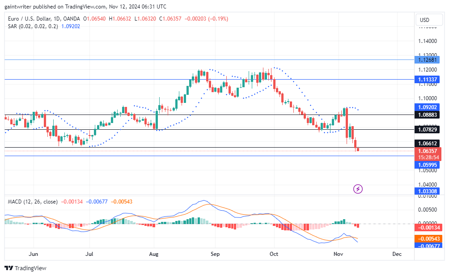
Task: Open the USD currency selector
Action: (x=428, y=20)
